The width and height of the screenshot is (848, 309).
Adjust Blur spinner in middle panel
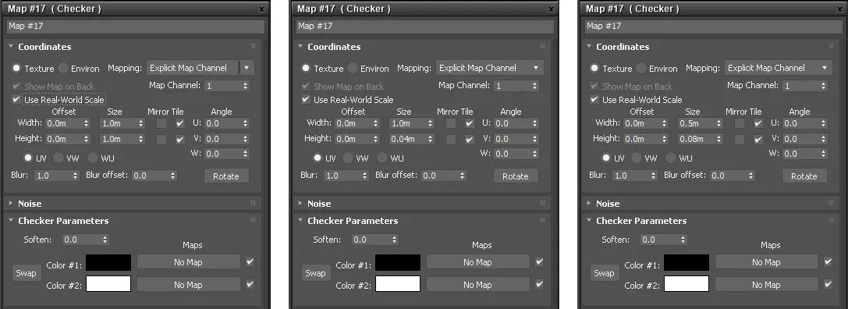point(365,176)
